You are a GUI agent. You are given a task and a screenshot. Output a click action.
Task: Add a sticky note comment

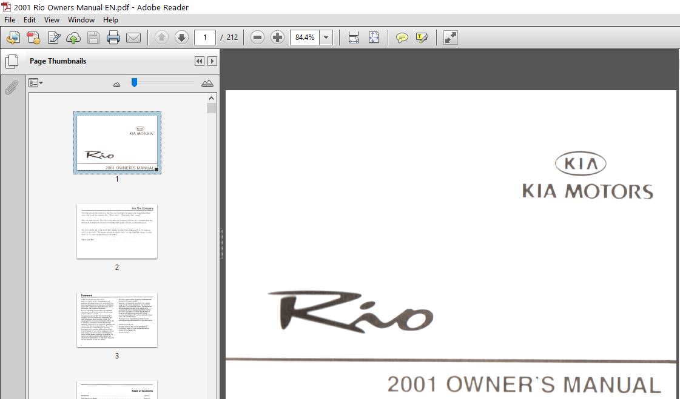402,38
